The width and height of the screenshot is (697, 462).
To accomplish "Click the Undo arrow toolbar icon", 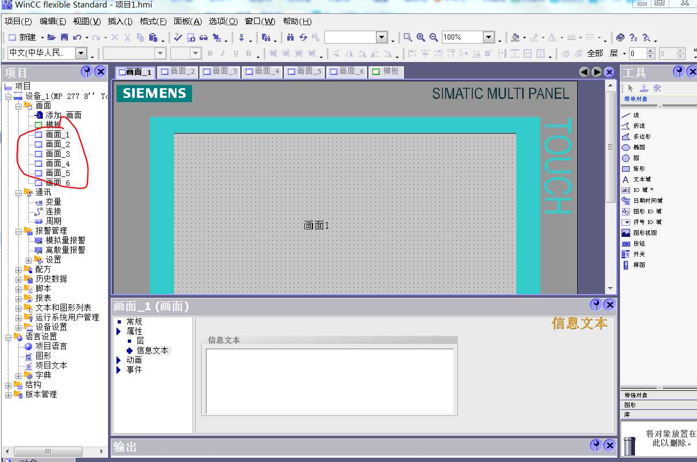I will (77, 37).
